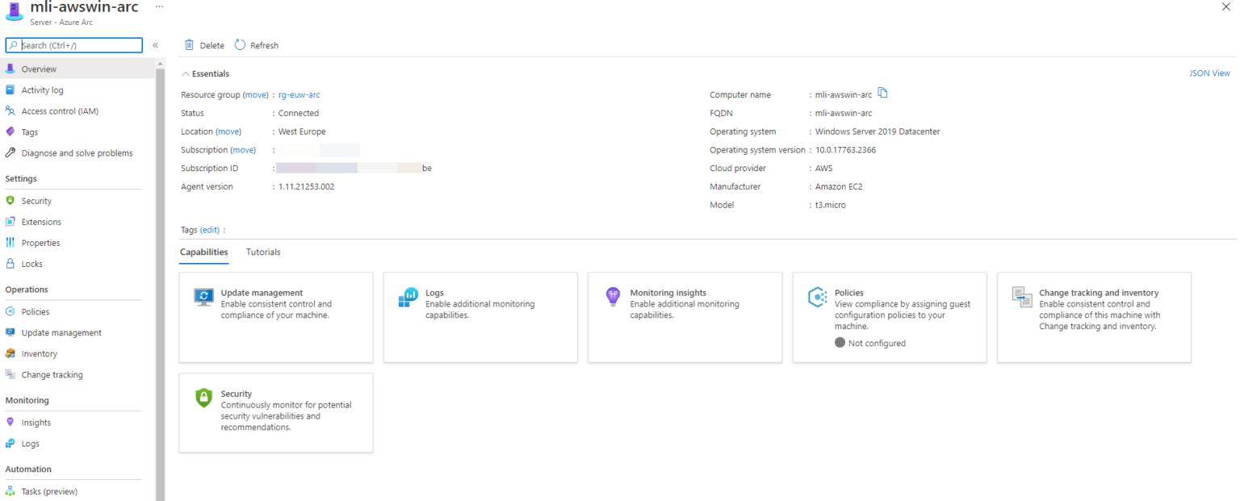Collapse the left navigation sidebar
The width and height of the screenshot is (1240, 501).
pyautogui.click(x=155, y=45)
